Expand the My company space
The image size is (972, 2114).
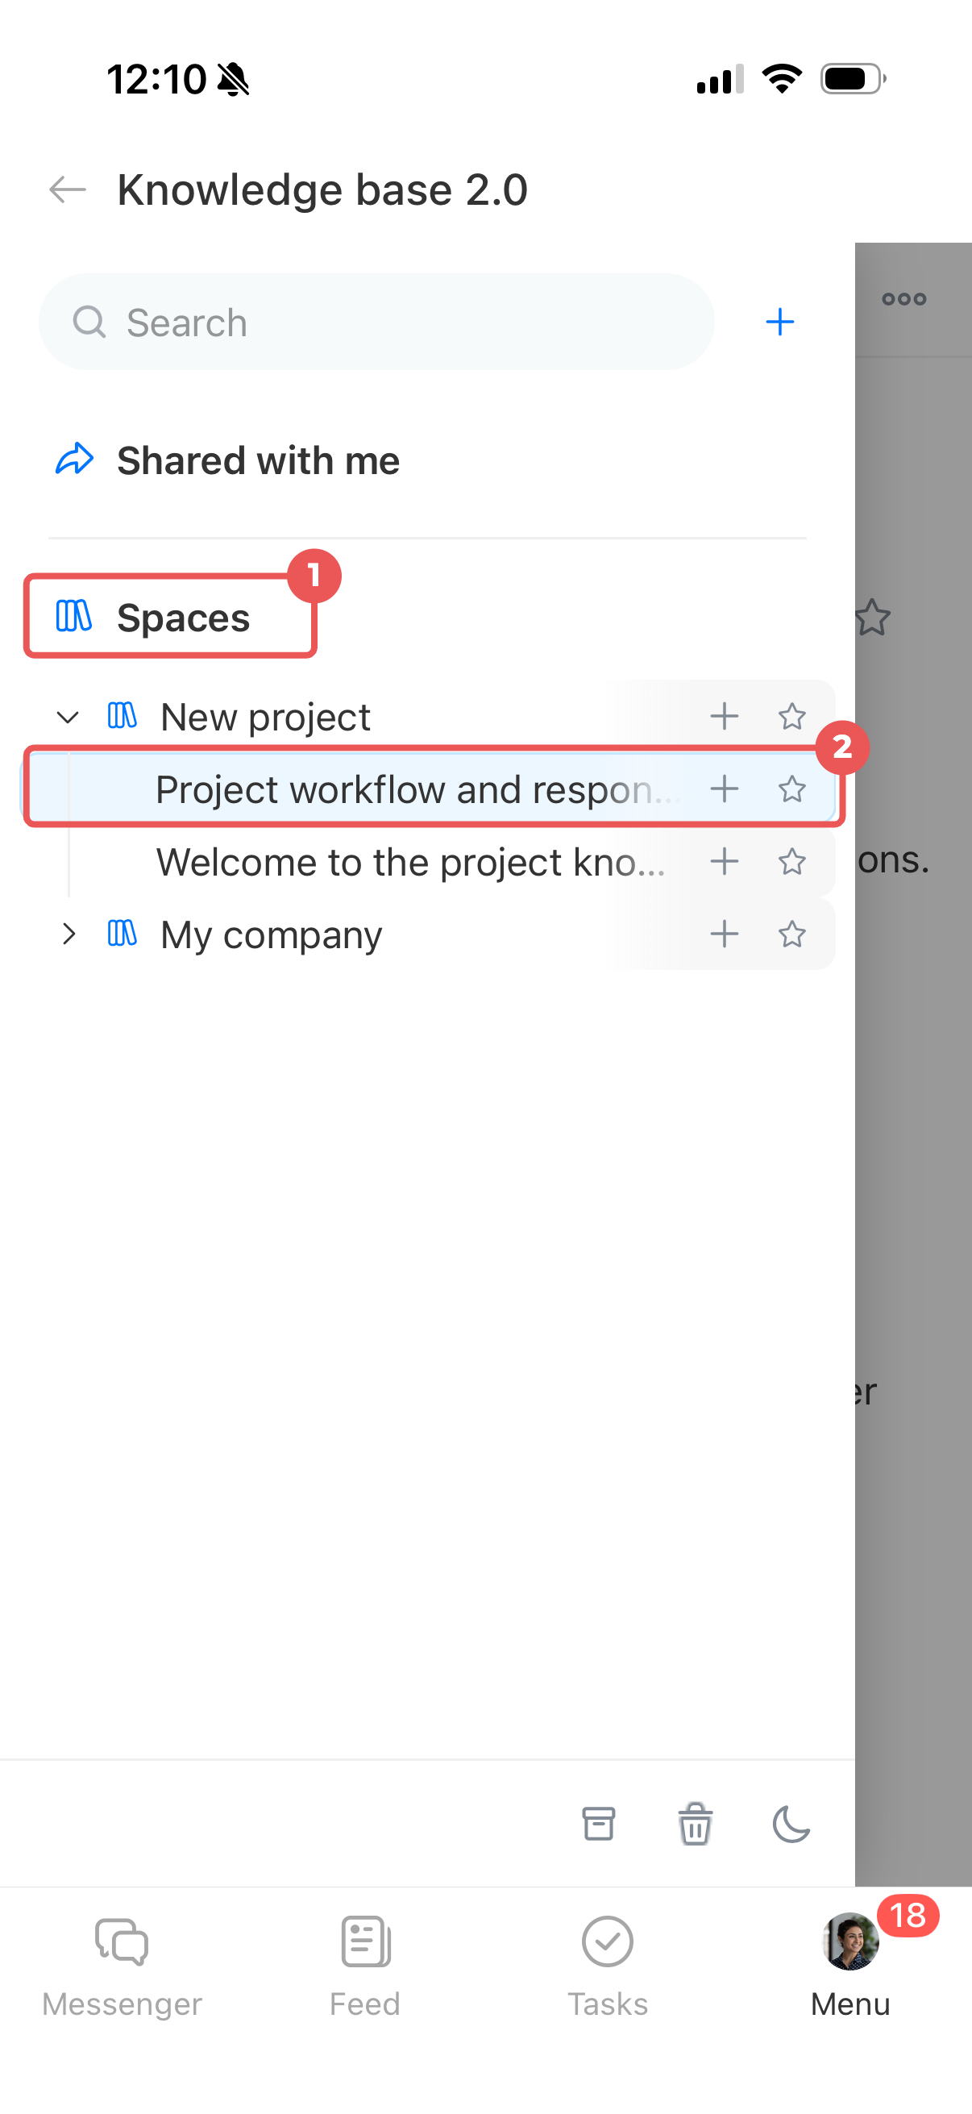(x=69, y=934)
